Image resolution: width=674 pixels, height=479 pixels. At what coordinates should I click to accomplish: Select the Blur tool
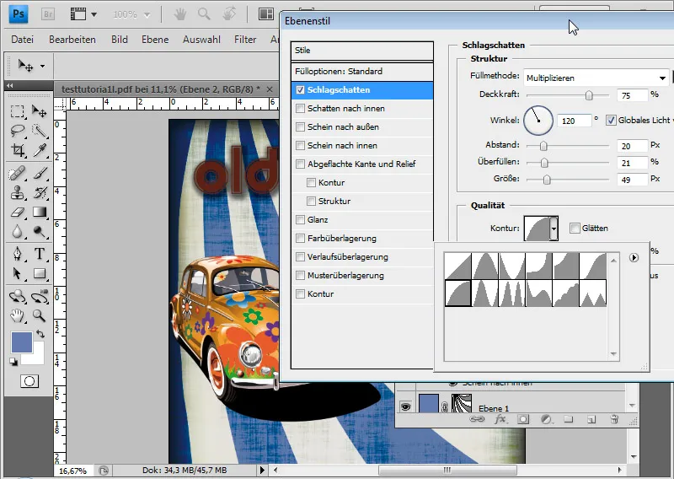pyautogui.click(x=17, y=231)
